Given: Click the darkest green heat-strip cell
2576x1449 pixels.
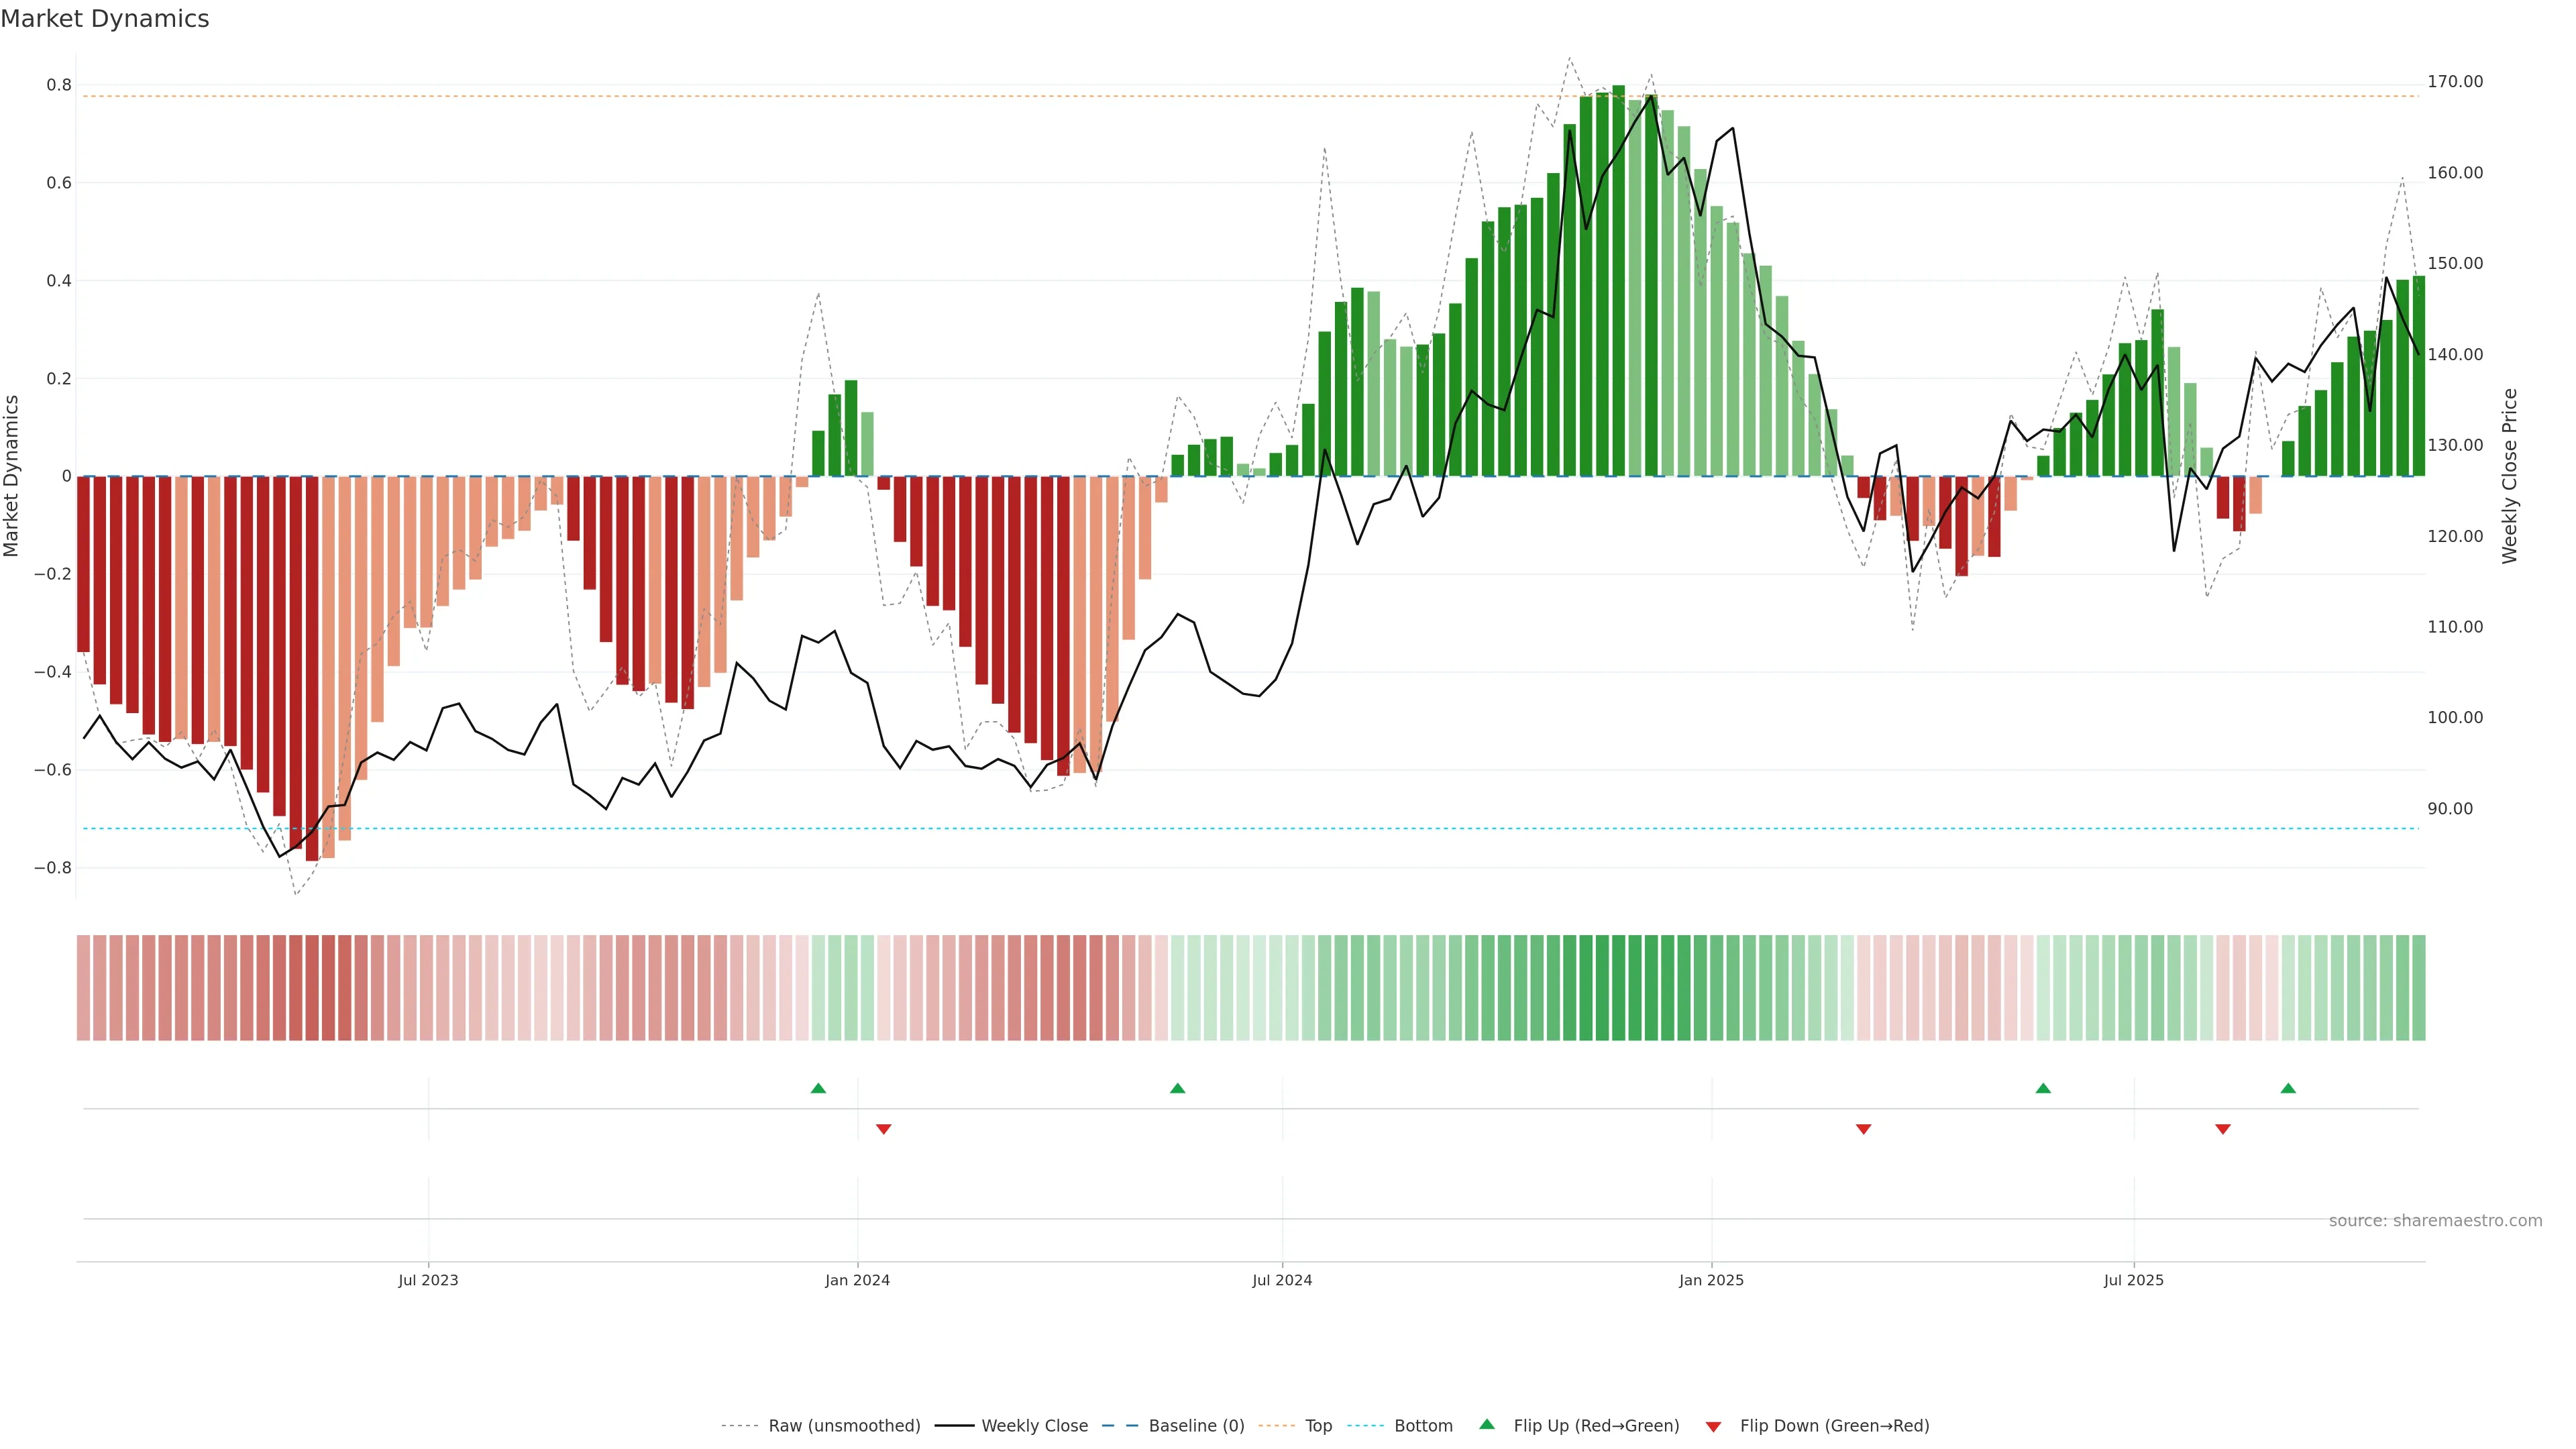Looking at the screenshot, I should pyautogui.click(x=1618, y=988).
